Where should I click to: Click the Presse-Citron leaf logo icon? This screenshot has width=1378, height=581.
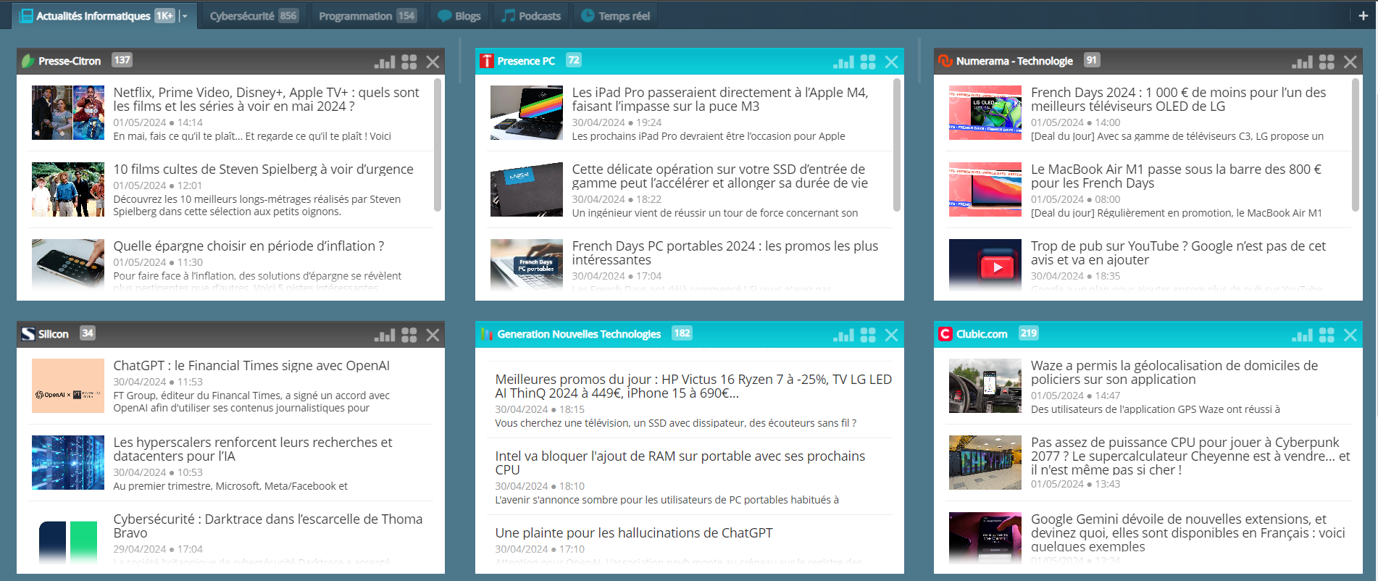coord(28,61)
